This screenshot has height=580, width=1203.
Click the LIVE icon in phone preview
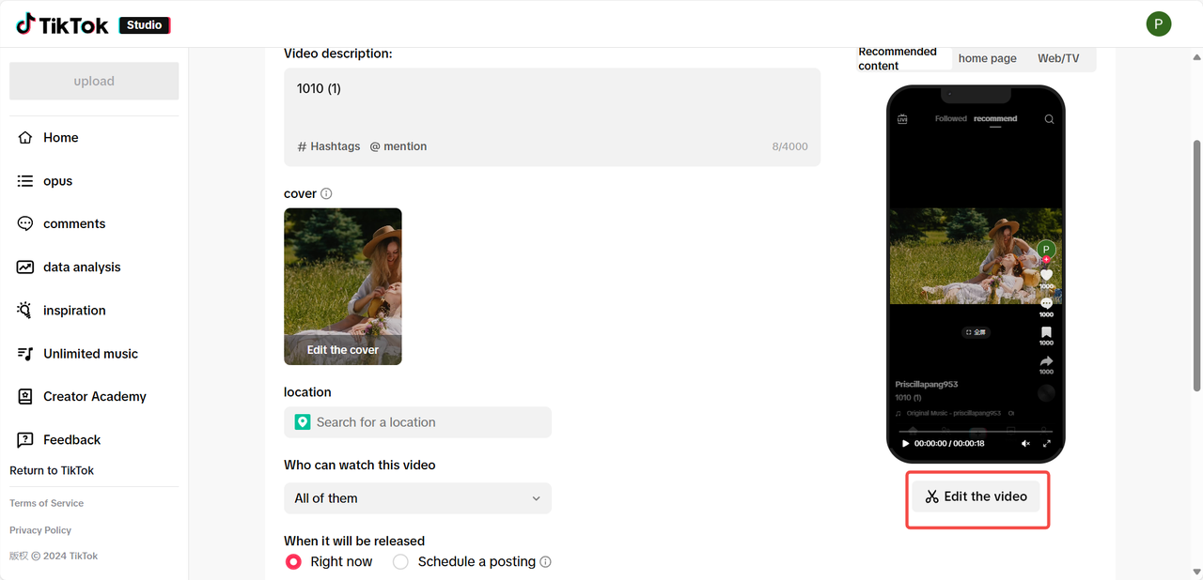click(902, 119)
